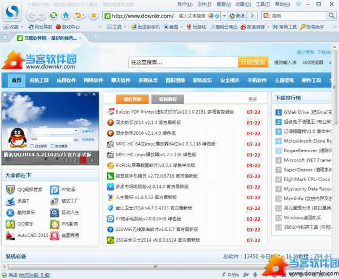The image size is (339, 279).
Task: Close the 当客软件园 browser tab
Action: coord(80,38)
